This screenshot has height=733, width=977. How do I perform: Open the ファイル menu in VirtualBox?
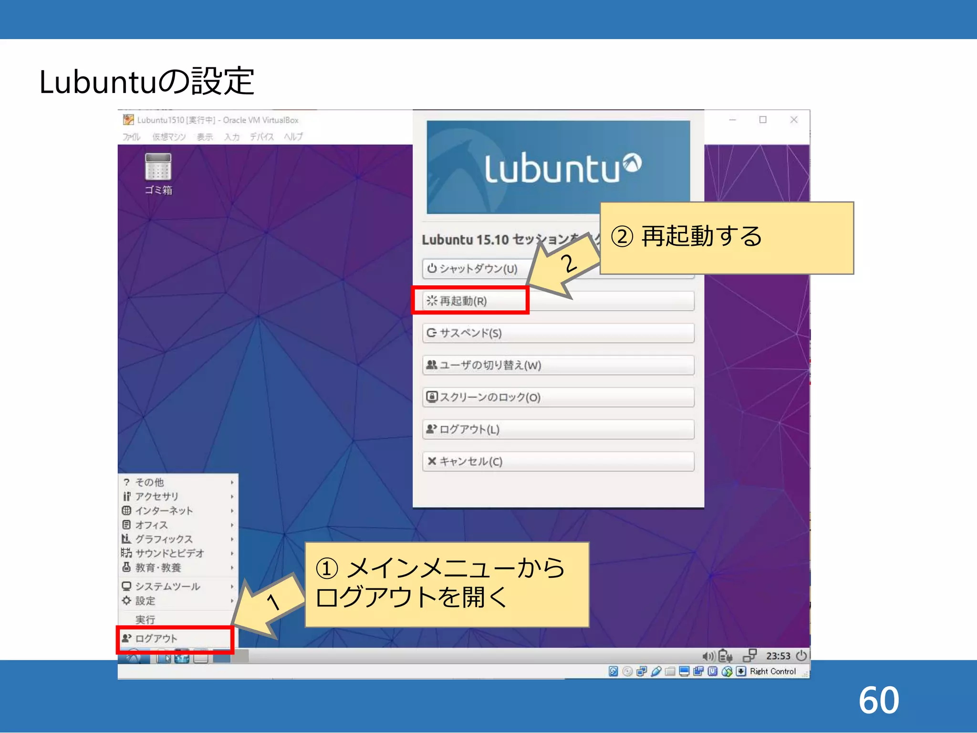pos(131,137)
